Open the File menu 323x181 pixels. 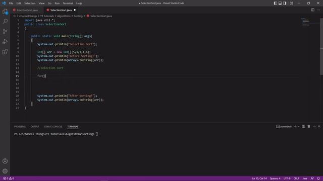[x=11, y=4]
